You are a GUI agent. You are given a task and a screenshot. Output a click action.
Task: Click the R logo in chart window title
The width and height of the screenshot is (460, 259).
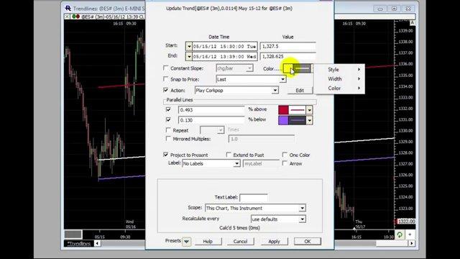pos(68,8)
